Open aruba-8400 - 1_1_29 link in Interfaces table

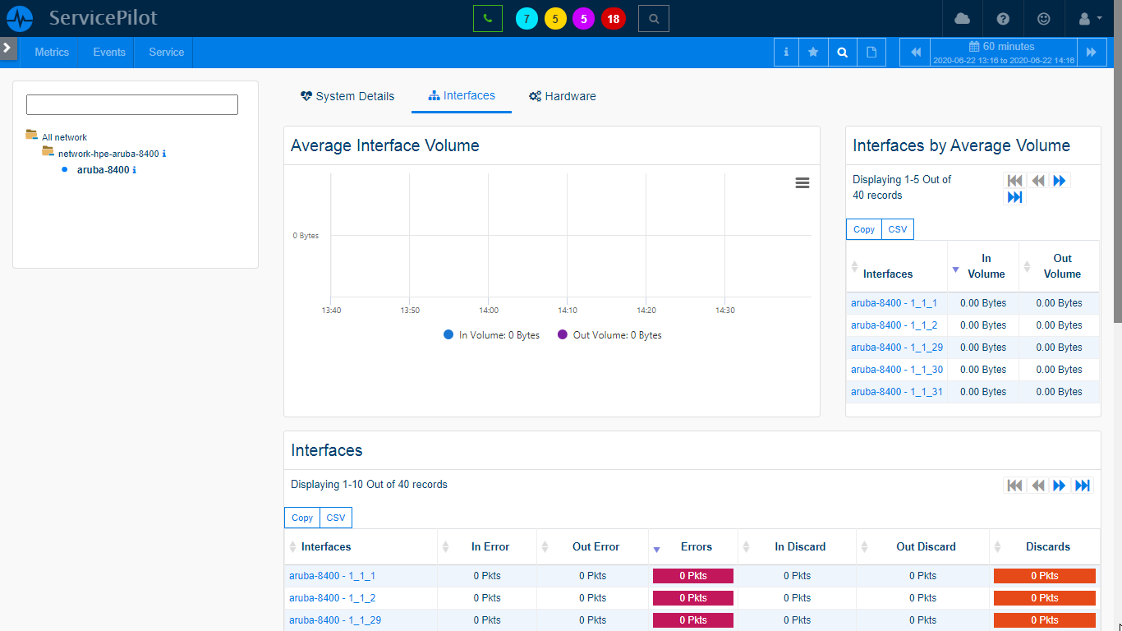(x=334, y=620)
